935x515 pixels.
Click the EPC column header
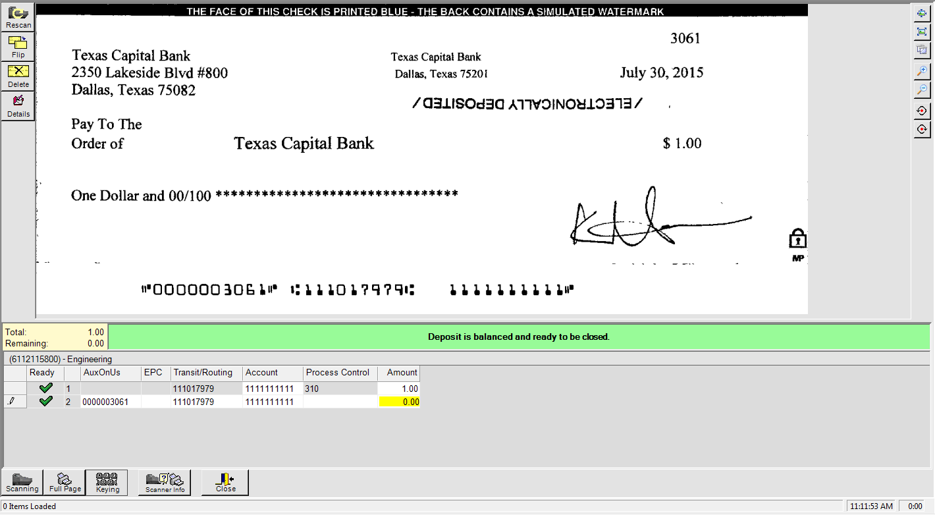[156, 373]
